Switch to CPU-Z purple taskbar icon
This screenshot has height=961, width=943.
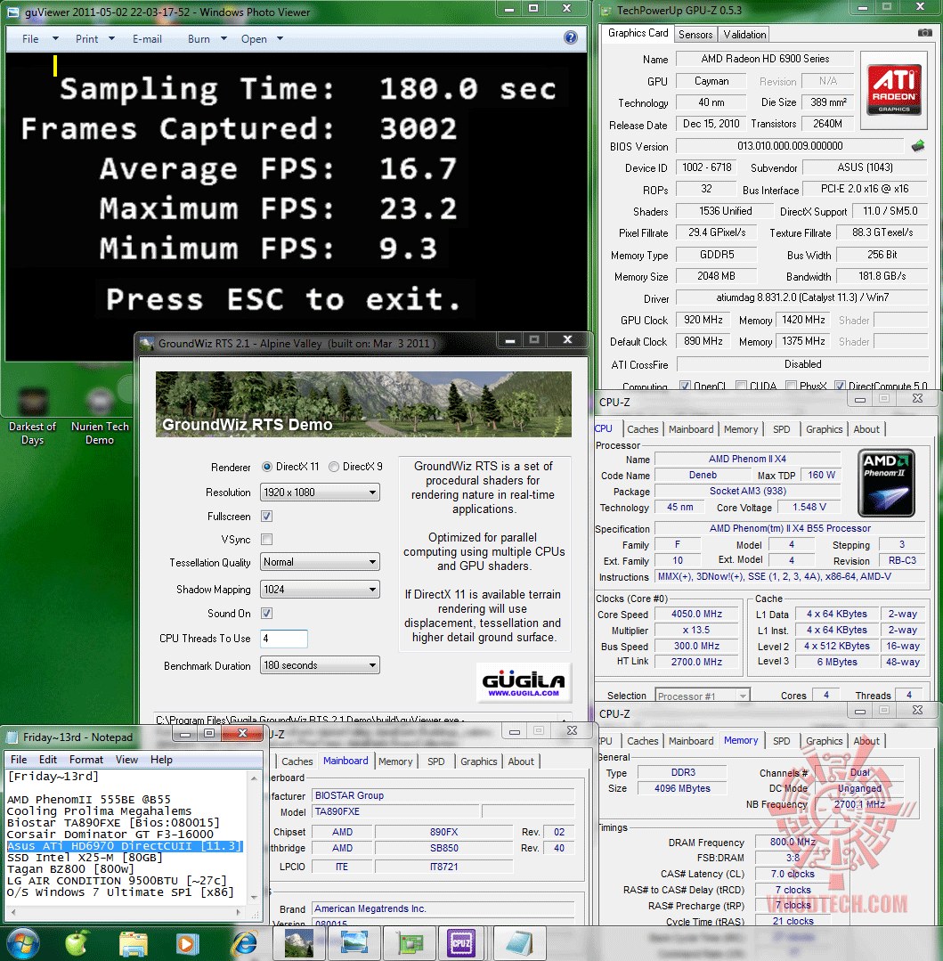[x=462, y=943]
